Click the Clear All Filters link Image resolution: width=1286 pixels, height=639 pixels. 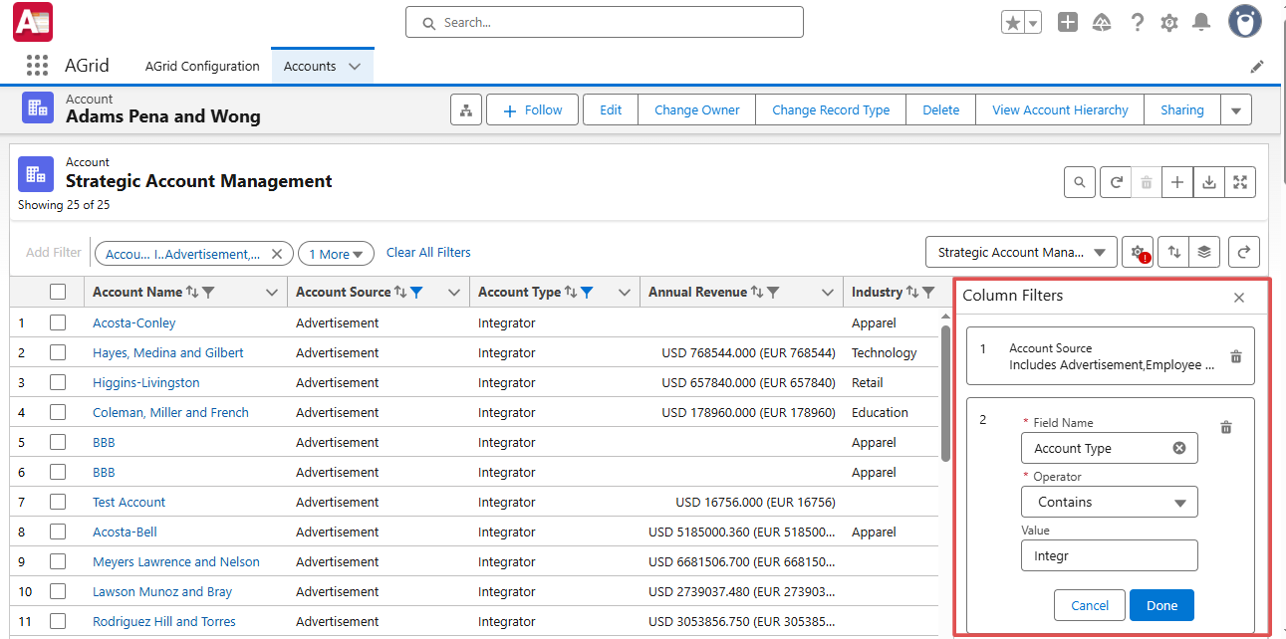(x=428, y=253)
